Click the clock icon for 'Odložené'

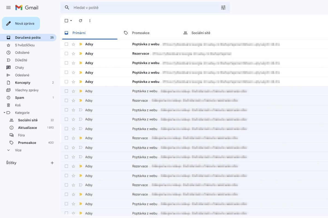(x=8, y=53)
